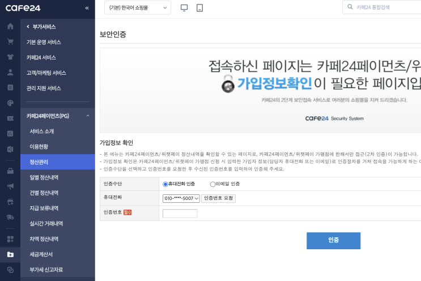Go back via 부가서비스 back arrow

point(28,27)
